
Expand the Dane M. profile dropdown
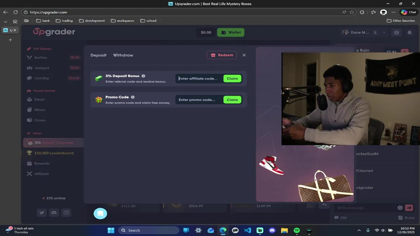pyautogui.click(x=384, y=32)
